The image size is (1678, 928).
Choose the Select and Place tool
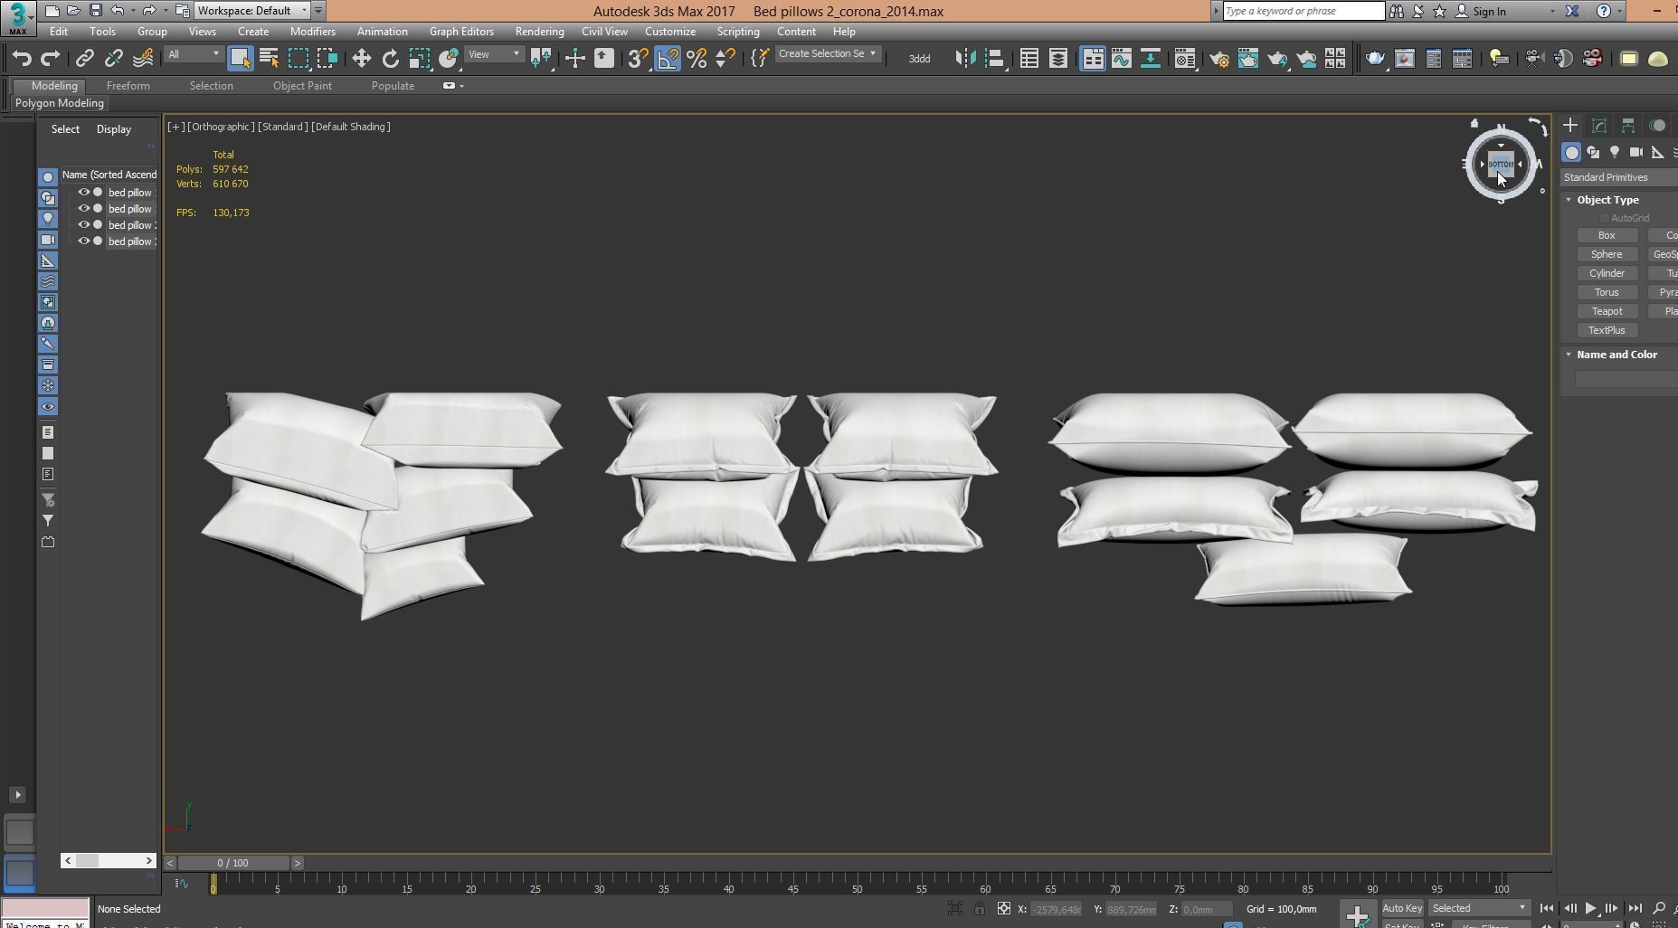click(x=448, y=59)
